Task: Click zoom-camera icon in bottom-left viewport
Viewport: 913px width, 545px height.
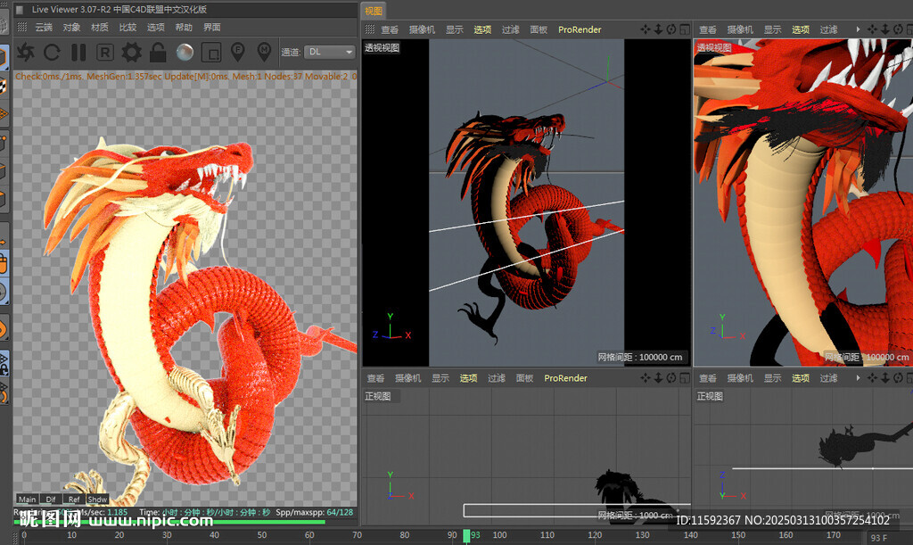Action: [658, 378]
